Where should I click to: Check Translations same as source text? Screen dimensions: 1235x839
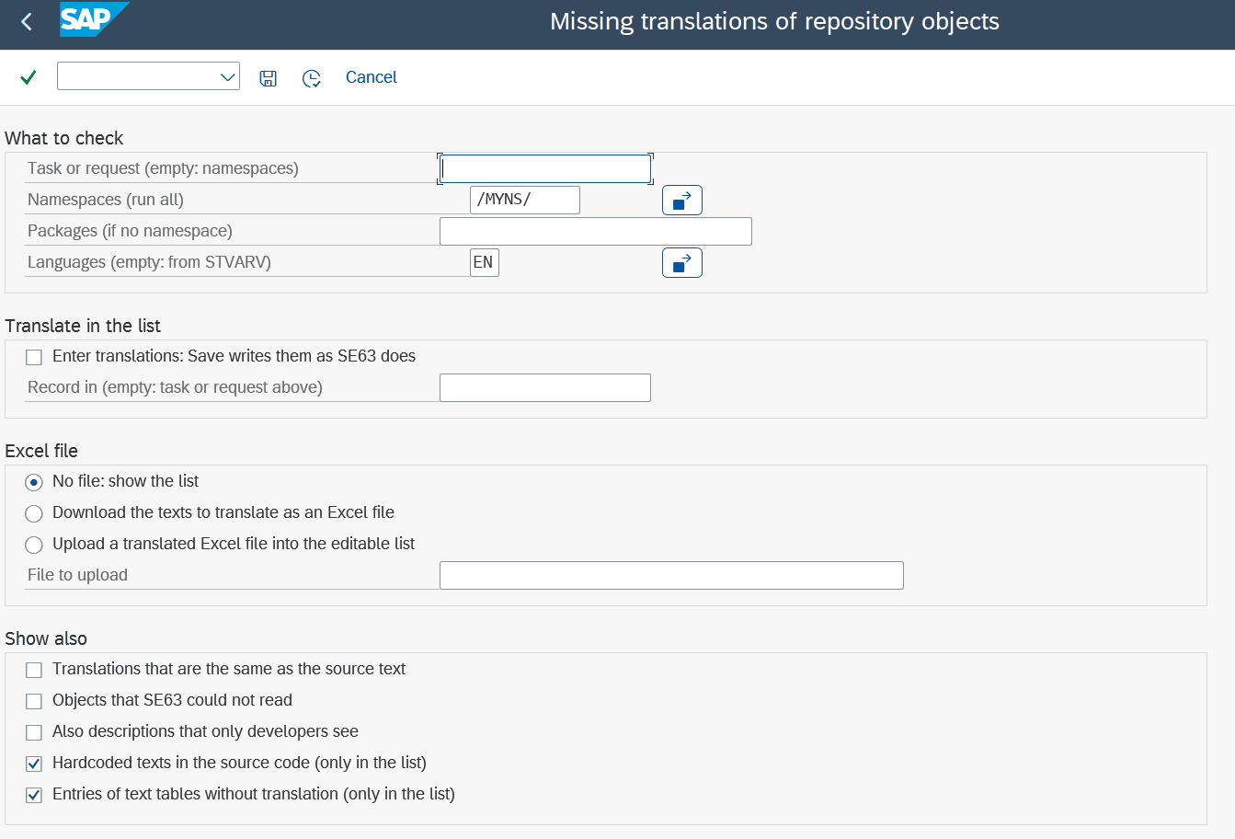[x=34, y=670]
